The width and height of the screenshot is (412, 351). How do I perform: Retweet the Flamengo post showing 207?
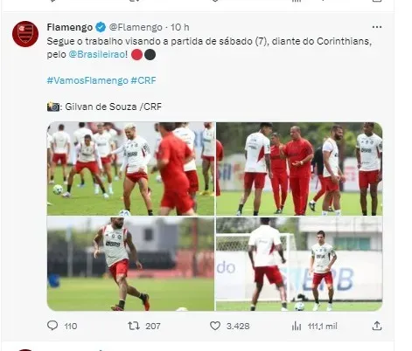point(134,326)
